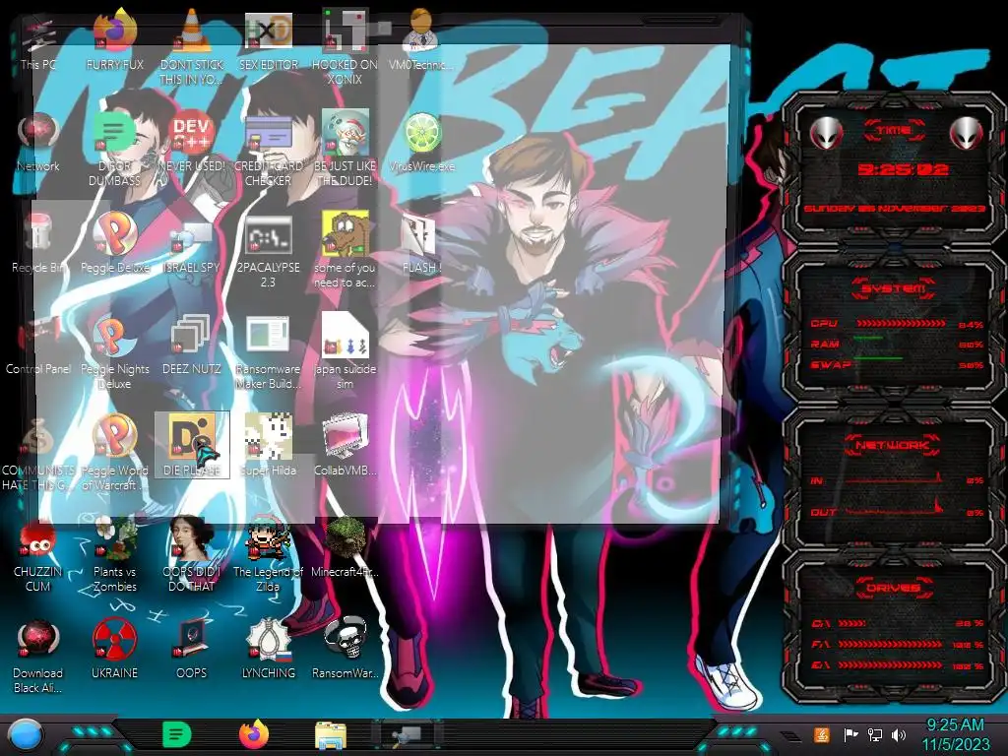Open the Dev-C++ icon labeled NEVER USED
This screenshot has height=756, width=1008.
coord(192,142)
